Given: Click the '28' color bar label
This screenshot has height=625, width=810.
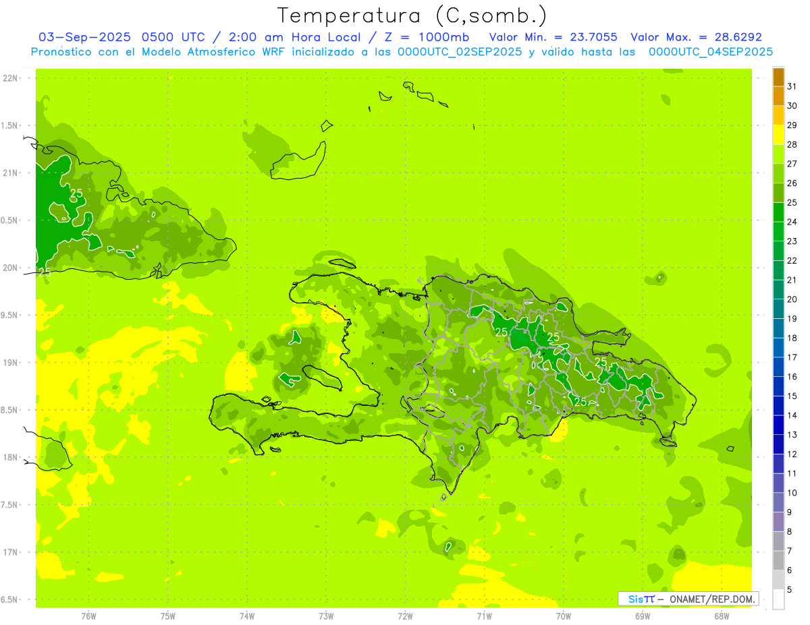Looking at the screenshot, I should [792, 144].
